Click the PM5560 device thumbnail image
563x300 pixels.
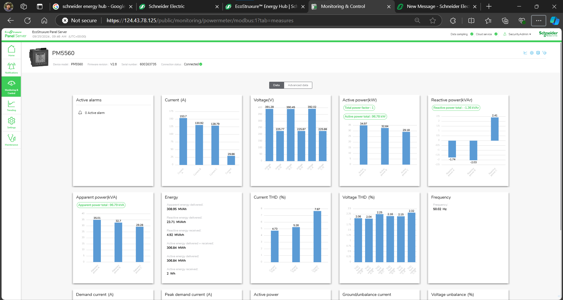pyautogui.click(x=39, y=57)
